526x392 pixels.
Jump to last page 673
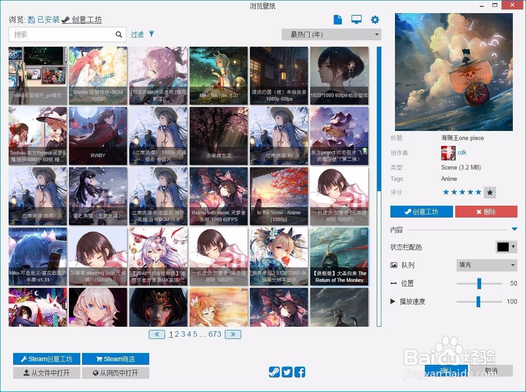pos(215,334)
